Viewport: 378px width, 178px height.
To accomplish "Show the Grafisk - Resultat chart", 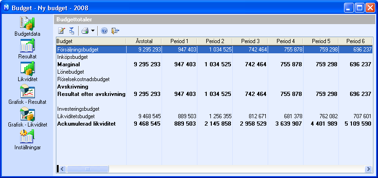I will [x=27, y=91].
